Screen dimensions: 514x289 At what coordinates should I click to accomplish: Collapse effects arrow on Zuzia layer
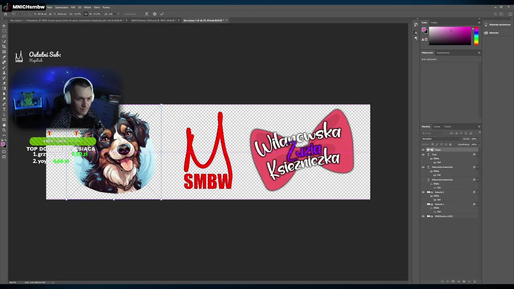pyautogui.click(x=477, y=155)
